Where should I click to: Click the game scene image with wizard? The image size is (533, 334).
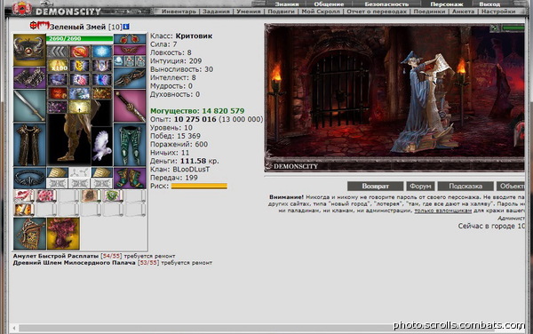click(x=394, y=98)
